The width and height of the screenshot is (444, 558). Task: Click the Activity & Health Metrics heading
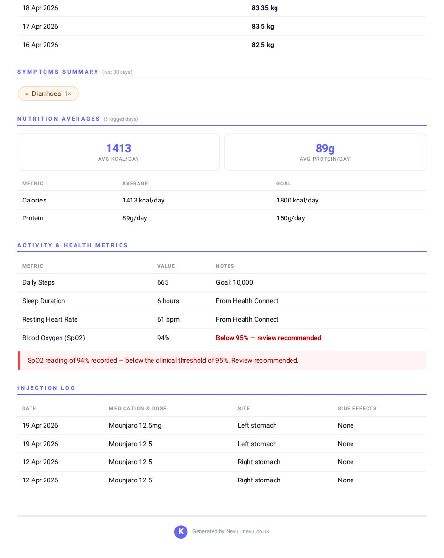(x=73, y=245)
